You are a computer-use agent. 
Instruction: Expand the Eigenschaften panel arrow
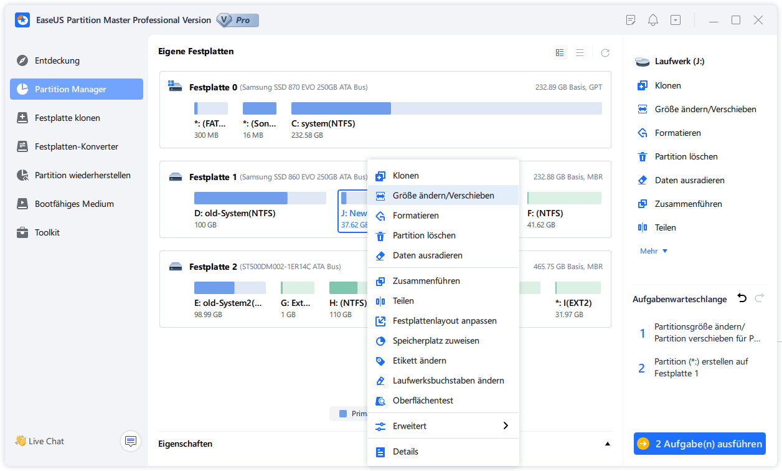[x=607, y=444]
